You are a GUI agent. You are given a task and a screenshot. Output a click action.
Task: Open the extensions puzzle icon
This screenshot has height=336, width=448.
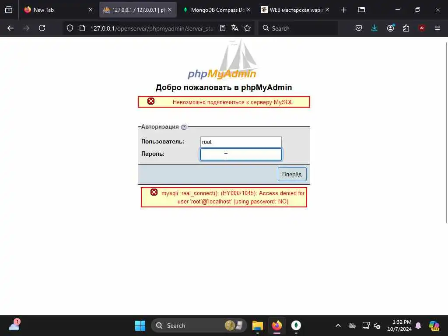coord(406,28)
